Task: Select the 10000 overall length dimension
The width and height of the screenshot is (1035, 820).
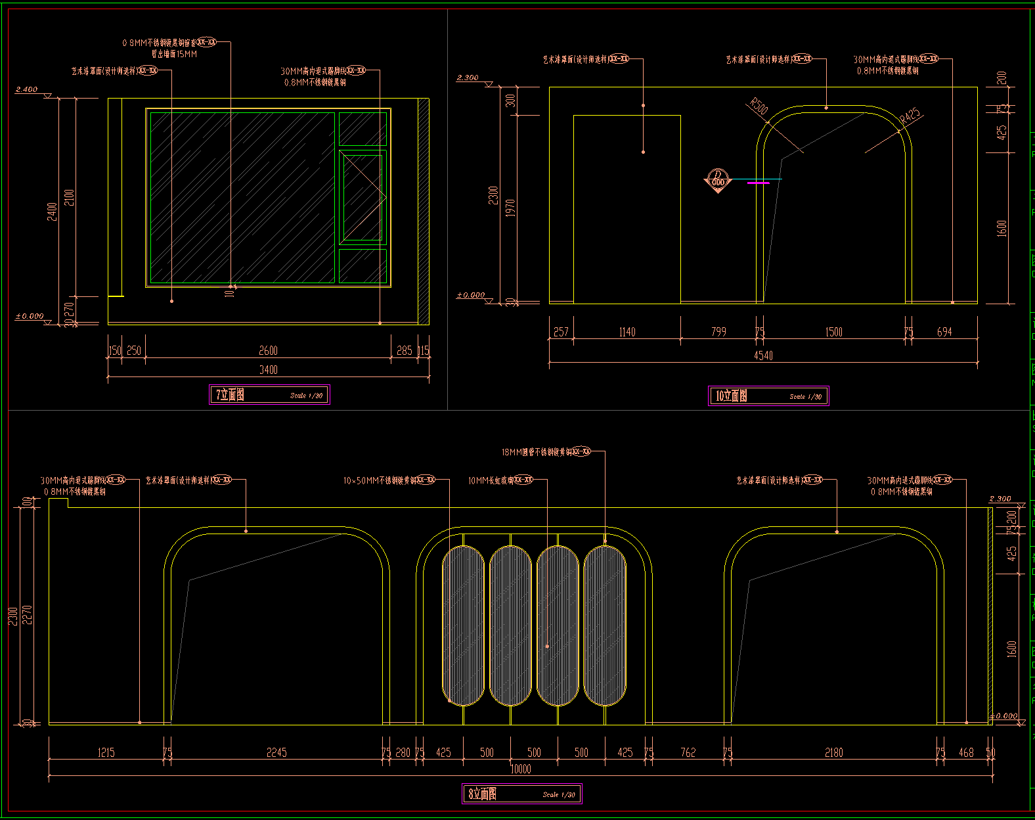Action: (520, 769)
